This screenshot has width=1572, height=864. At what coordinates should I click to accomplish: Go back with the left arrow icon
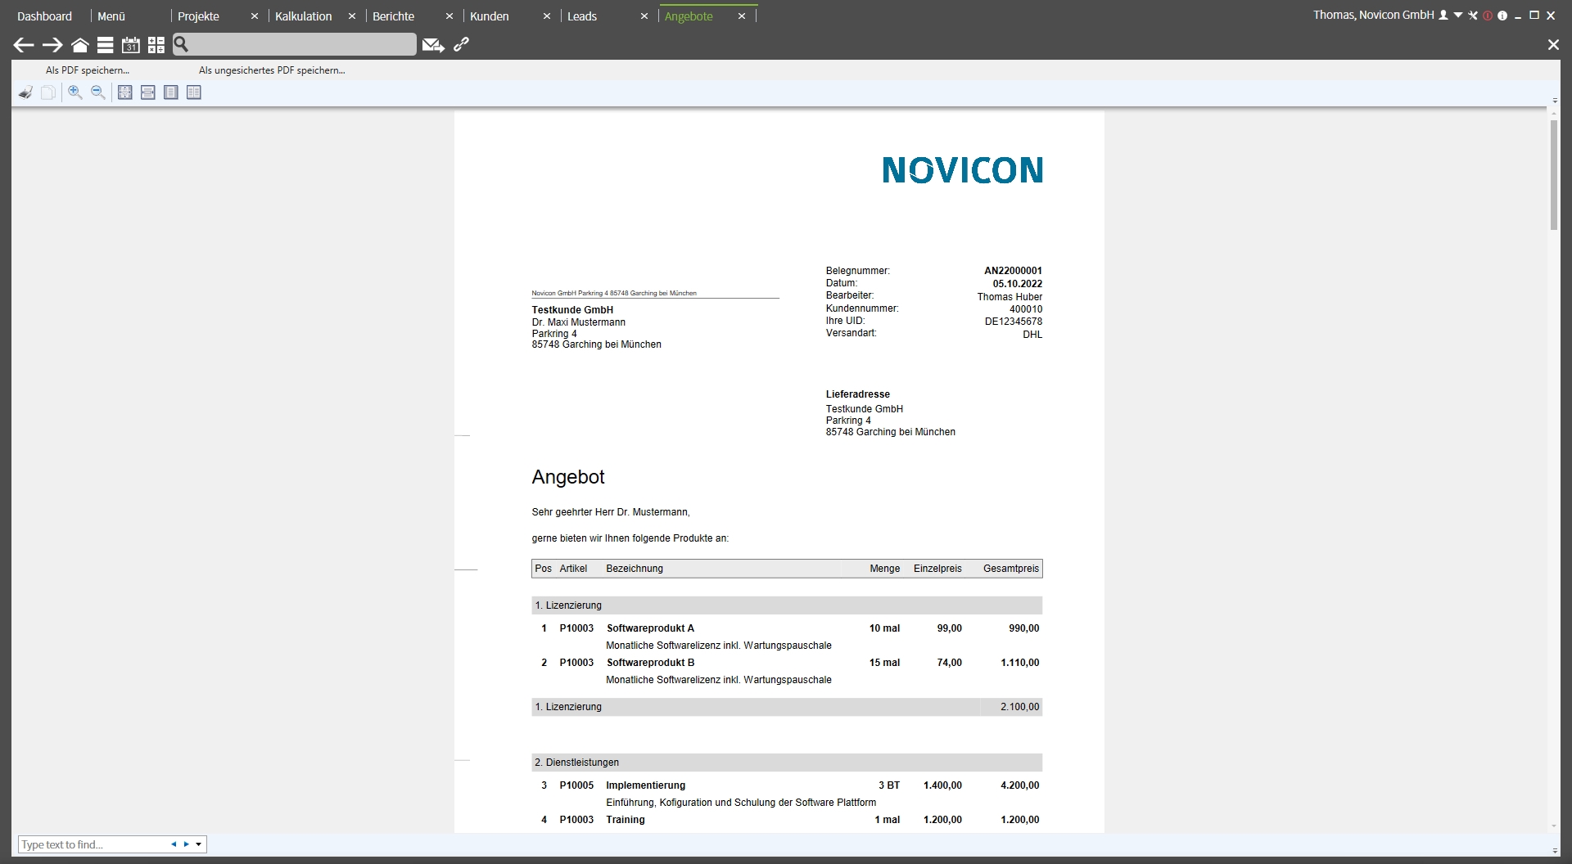pos(24,45)
